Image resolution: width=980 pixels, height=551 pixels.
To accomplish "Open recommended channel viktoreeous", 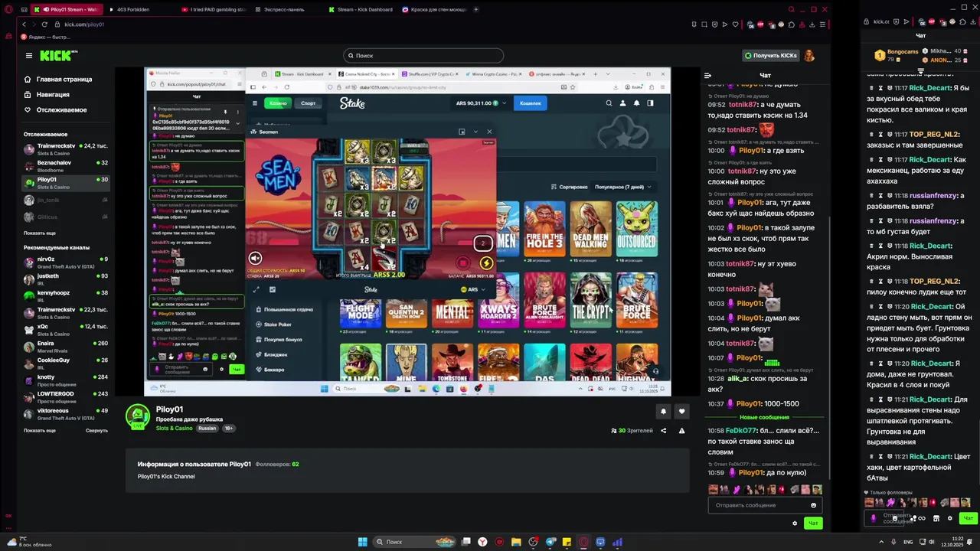I will coord(66,413).
